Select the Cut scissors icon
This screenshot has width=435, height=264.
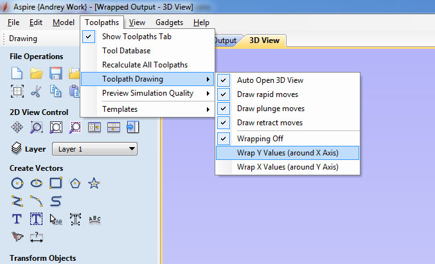pos(37,91)
